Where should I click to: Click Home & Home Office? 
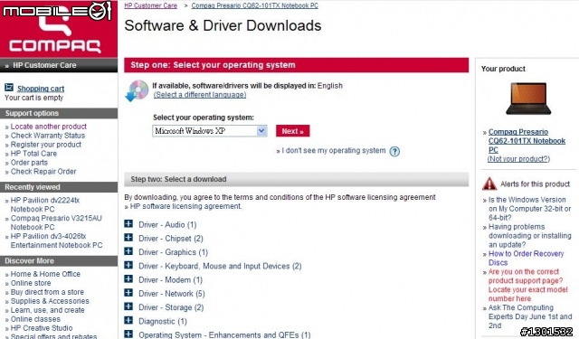[45, 274]
